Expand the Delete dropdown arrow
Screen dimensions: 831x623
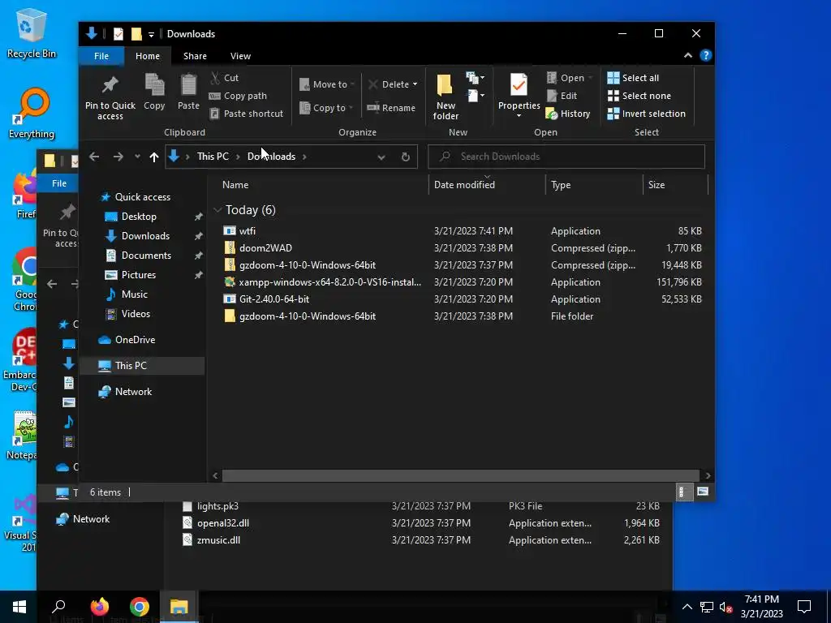(415, 84)
